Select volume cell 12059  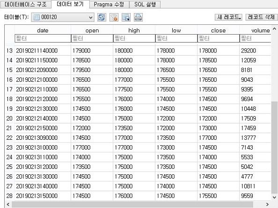point(256,60)
